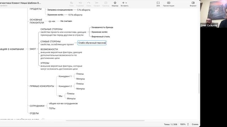Select the central topic ending in 'ация о компании'
This screenshot has width=227, height=127.
[12, 49]
